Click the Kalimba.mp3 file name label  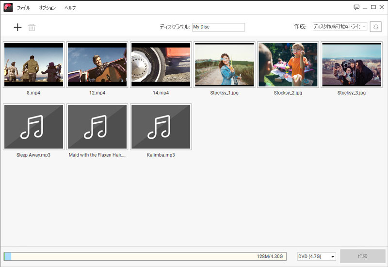click(x=161, y=155)
